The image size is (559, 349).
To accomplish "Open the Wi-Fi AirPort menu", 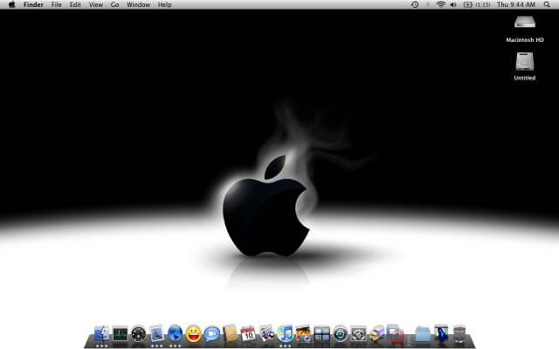I will [441, 4].
